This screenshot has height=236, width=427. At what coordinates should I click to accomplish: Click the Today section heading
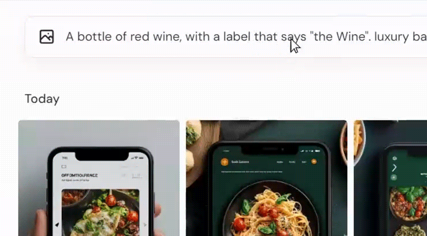tap(42, 99)
